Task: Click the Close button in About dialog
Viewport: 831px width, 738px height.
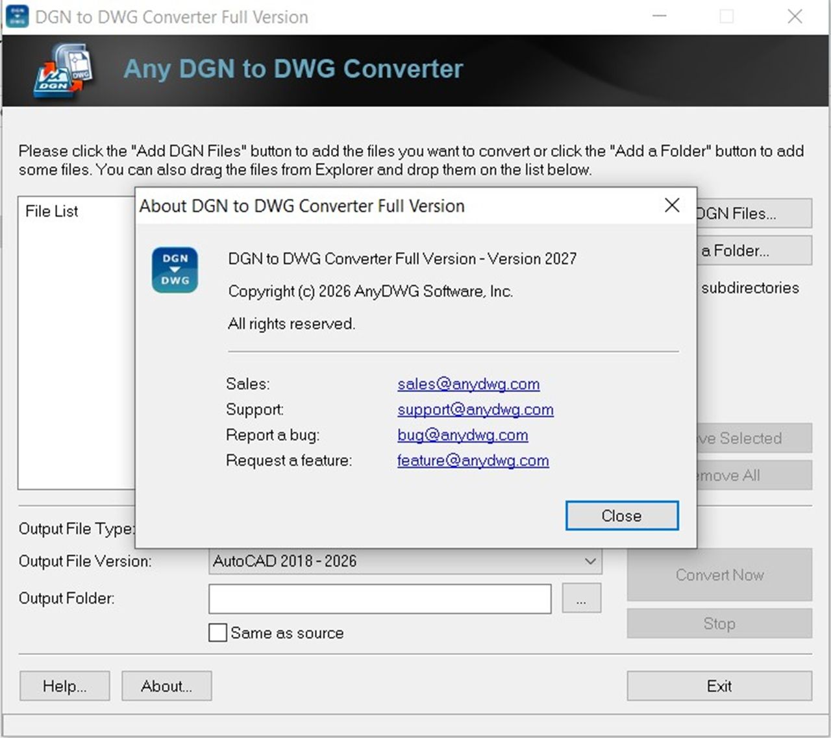Action: click(x=622, y=515)
